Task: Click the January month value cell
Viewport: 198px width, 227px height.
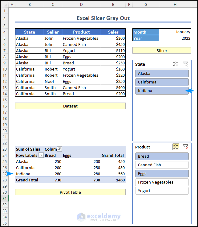Action: (x=175, y=32)
